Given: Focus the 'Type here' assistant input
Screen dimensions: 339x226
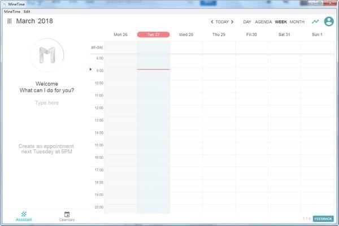Looking at the screenshot, I should [46, 103].
